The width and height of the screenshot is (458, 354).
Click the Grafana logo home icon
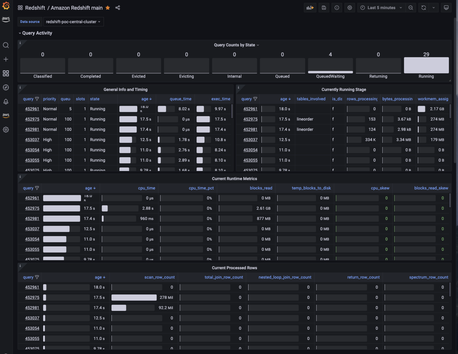point(6,6)
